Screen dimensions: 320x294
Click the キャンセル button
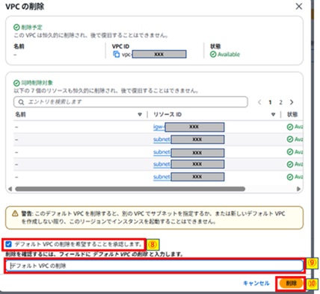coord(256,284)
